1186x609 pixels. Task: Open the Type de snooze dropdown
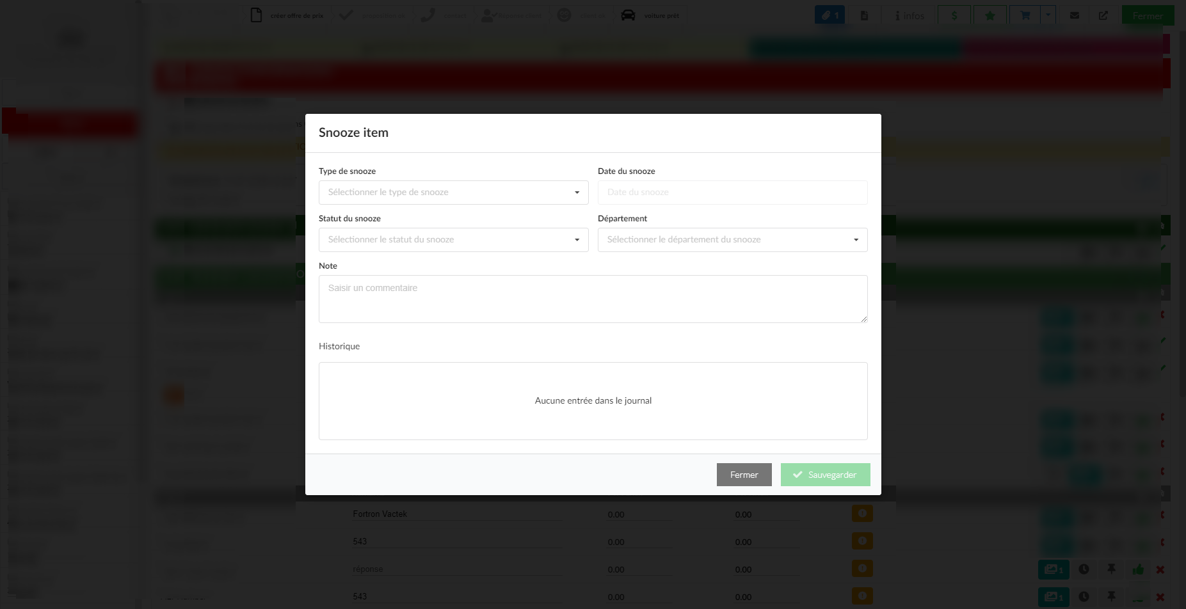point(453,193)
